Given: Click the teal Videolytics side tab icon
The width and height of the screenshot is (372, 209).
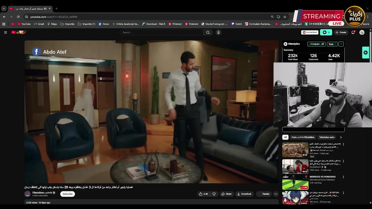Looking at the screenshot, I should point(366,53).
